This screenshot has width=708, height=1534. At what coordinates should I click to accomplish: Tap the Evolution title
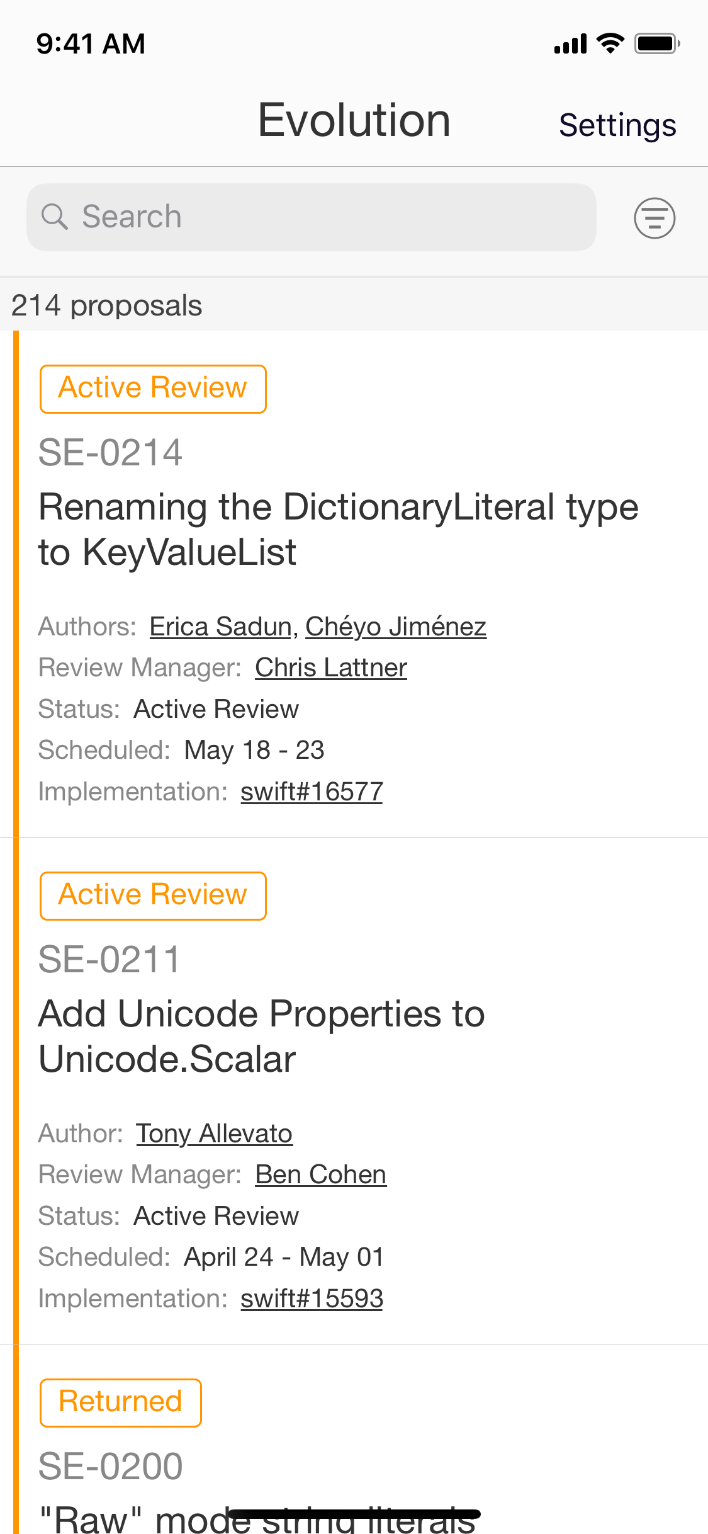tap(354, 120)
